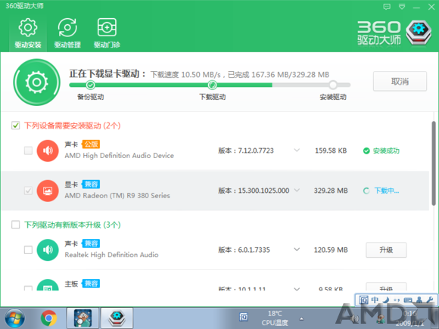Screen dimensions: 439x329
Task: Click the large green gear progress icon
Action: [x=36, y=82]
